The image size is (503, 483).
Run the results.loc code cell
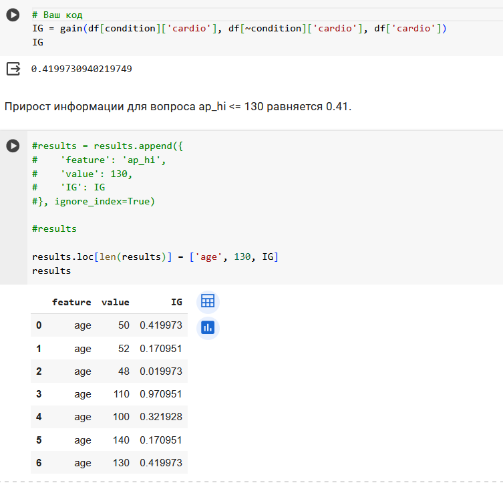13,146
